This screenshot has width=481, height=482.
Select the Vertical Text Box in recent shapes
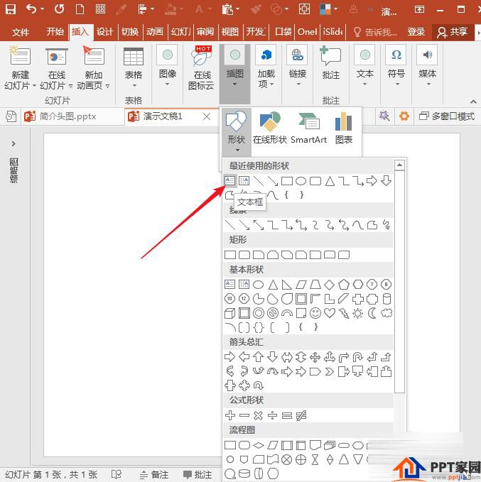244,181
